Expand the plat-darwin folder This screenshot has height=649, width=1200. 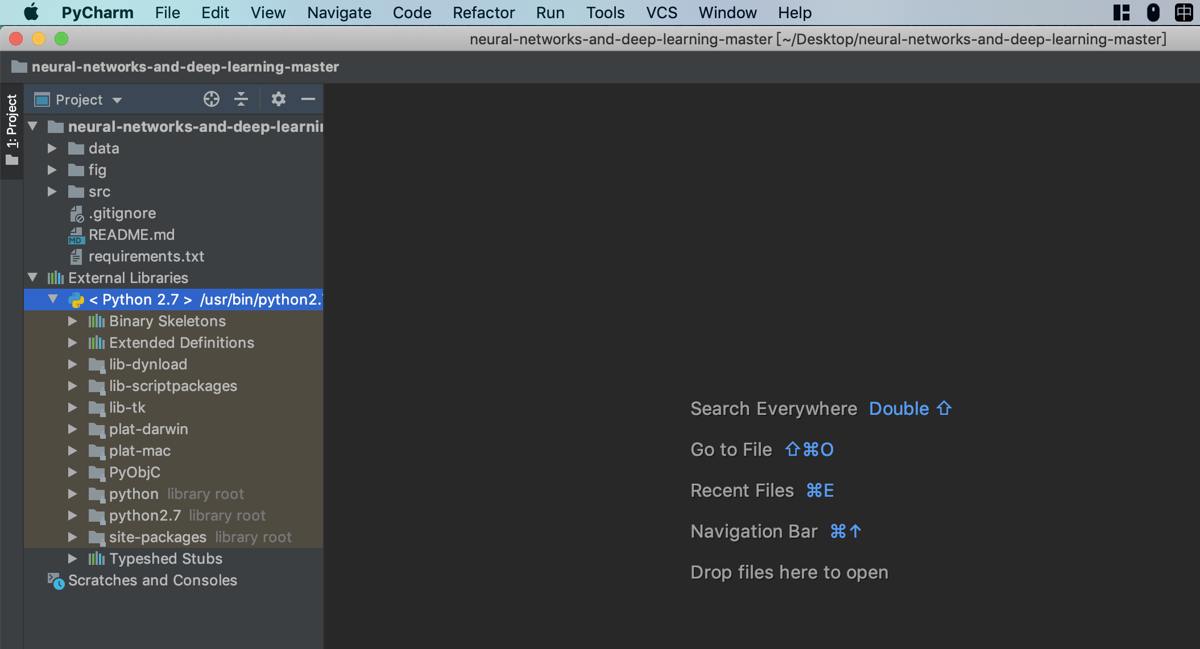click(73, 430)
